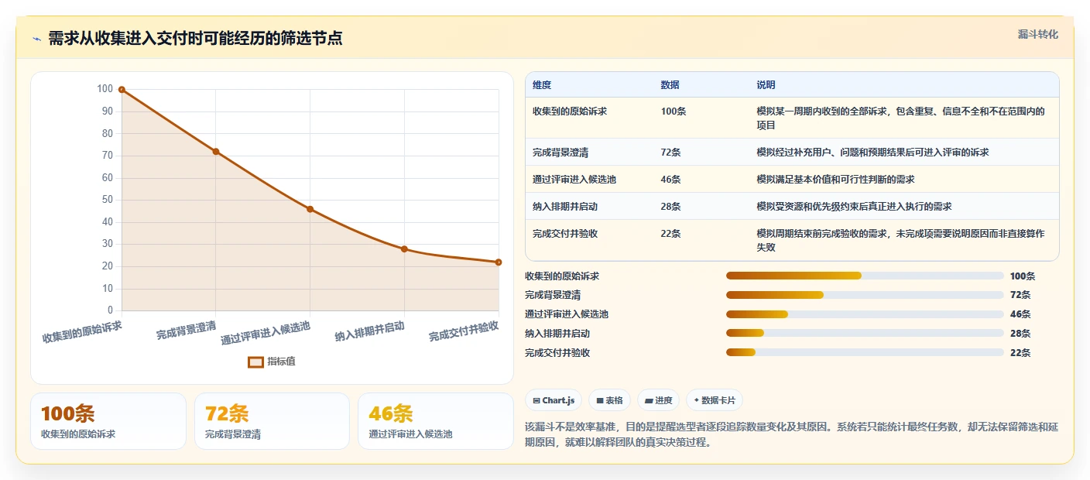Click x-axis label 完成交付并验收

tap(464, 332)
